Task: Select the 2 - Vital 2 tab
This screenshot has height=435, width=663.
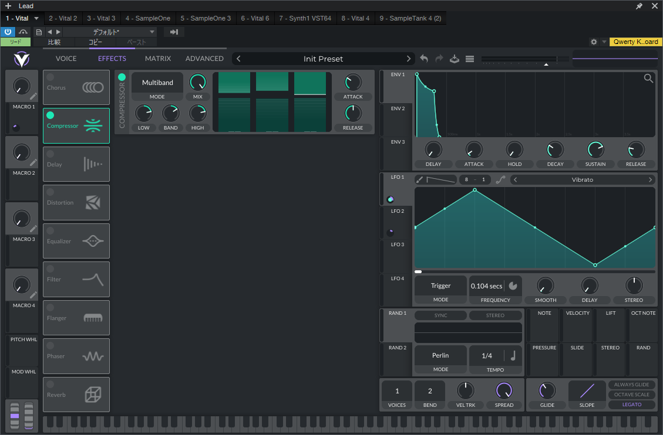Action: [x=63, y=18]
